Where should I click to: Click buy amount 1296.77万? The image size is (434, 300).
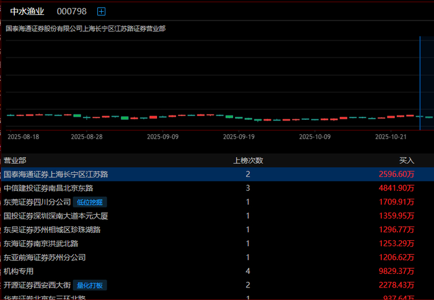pyautogui.click(x=396, y=230)
